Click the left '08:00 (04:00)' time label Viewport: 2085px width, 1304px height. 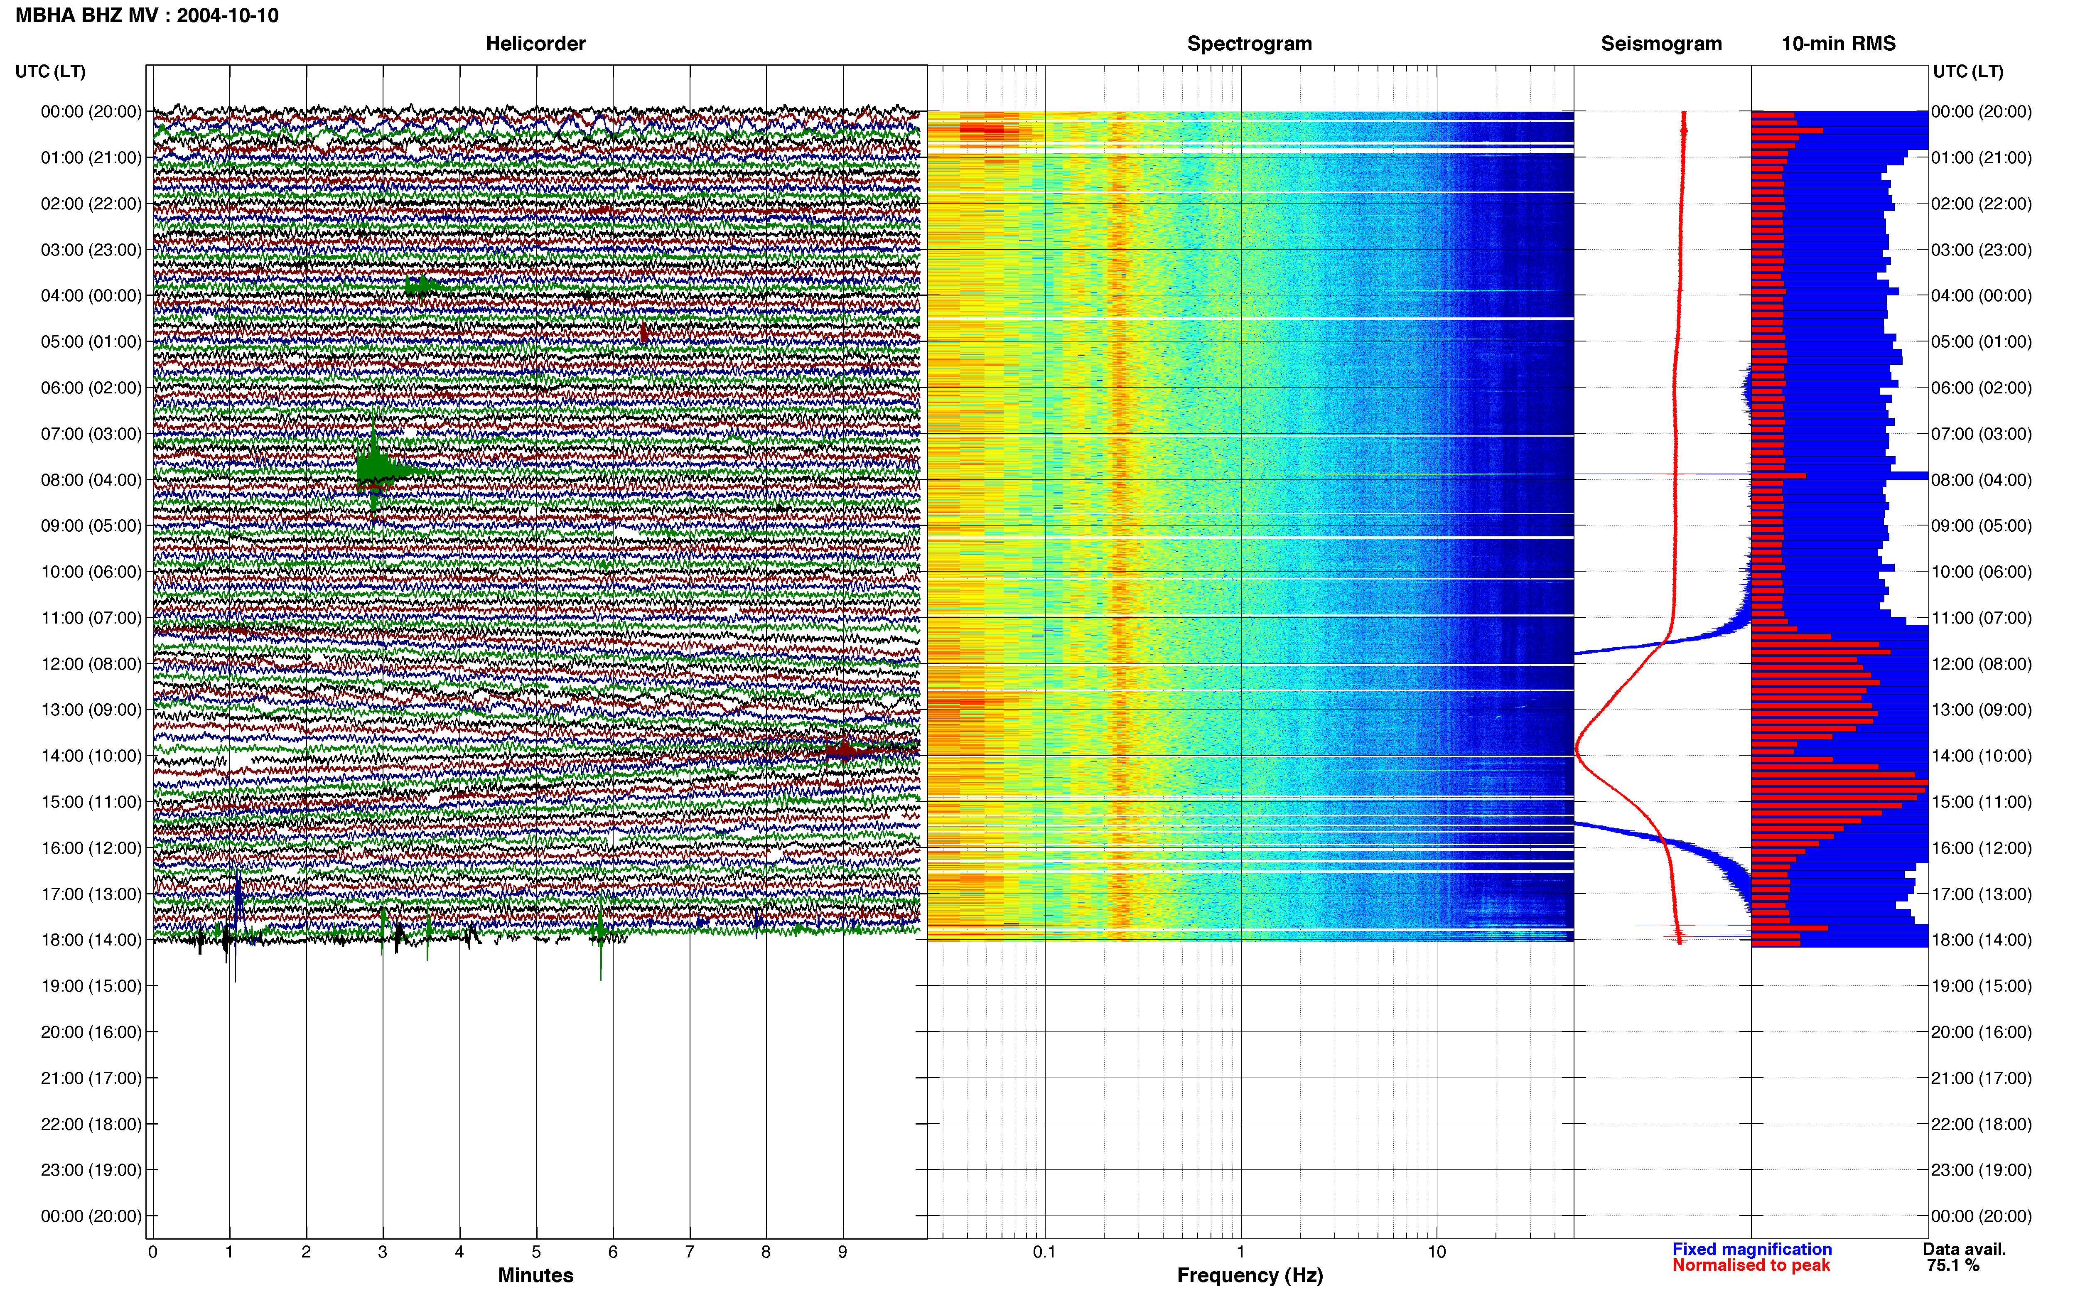[x=91, y=479]
